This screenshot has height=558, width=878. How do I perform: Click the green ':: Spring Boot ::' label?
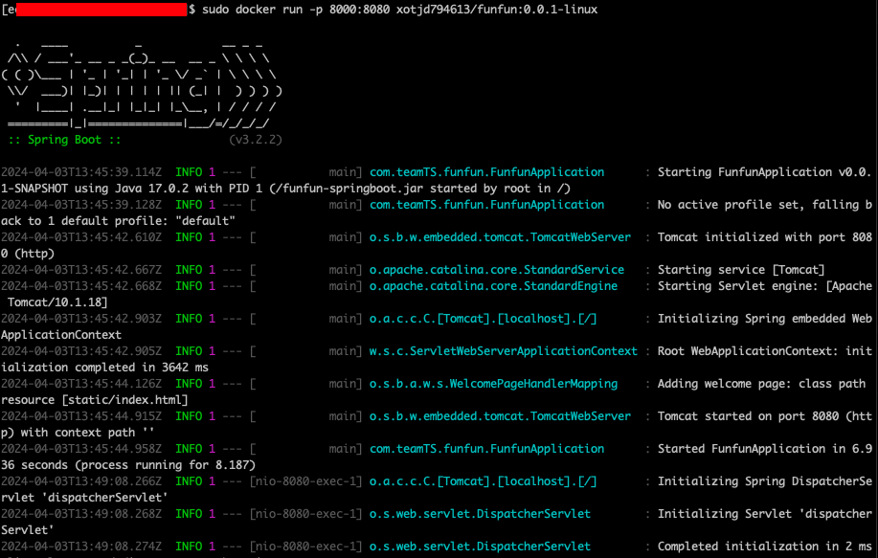(x=64, y=140)
